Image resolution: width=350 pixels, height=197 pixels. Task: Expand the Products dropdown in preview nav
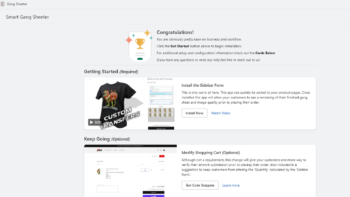(x=116, y=150)
